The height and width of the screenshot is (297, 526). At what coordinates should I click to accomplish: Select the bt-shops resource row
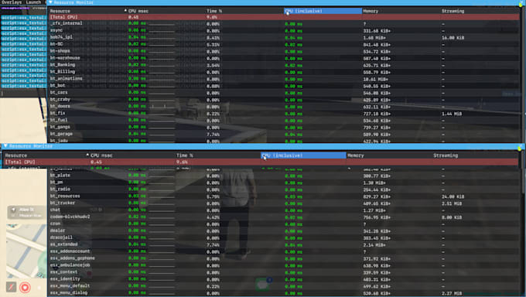(283, 51)
